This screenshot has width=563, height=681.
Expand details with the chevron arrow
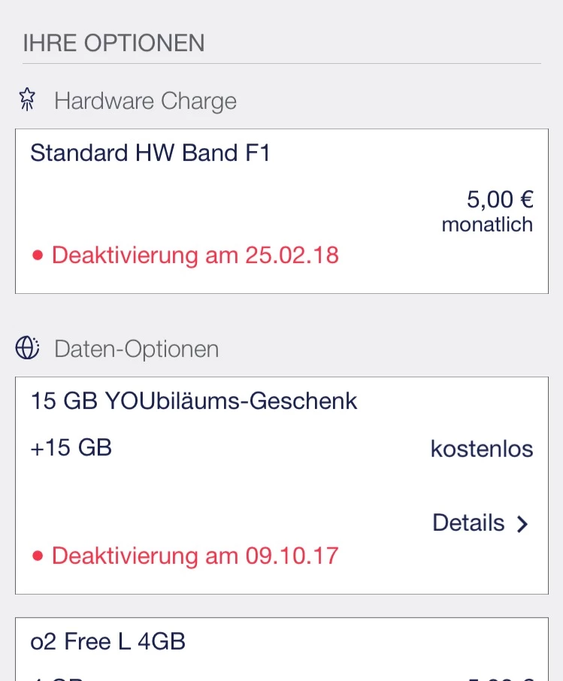[523, 524]
